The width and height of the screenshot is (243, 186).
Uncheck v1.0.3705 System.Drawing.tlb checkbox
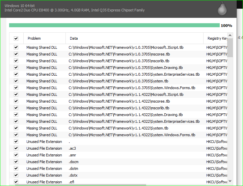[16, 68]
